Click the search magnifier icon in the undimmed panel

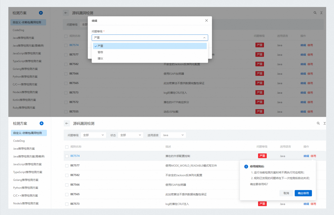[318, 124]
